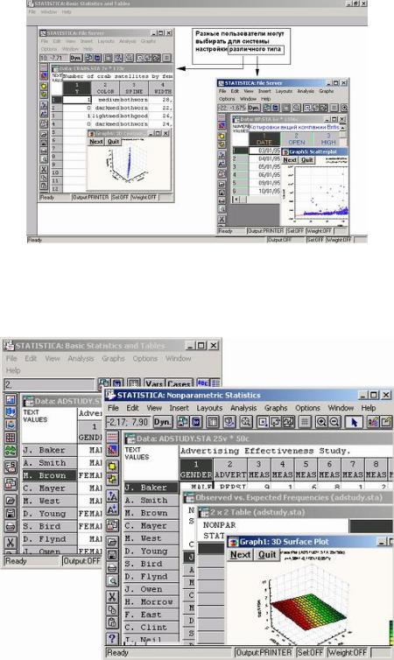Viewport: 394px width, 660px height.
Task: Click the question-mark help icon in Nonparametric toolbar
Action: tap(112, 638)
